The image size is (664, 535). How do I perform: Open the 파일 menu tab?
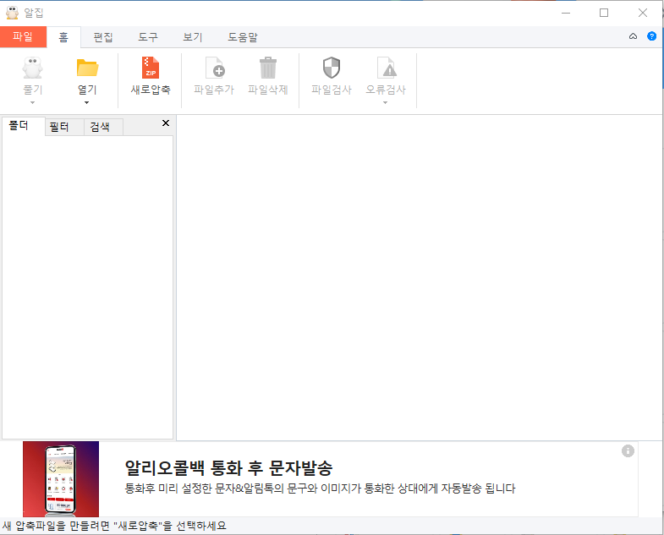point(23,37)
